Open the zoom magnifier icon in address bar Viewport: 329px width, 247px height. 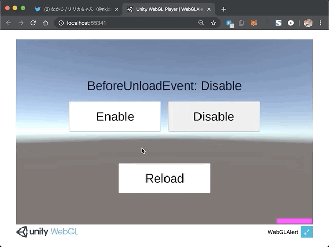tap(201, 23)
